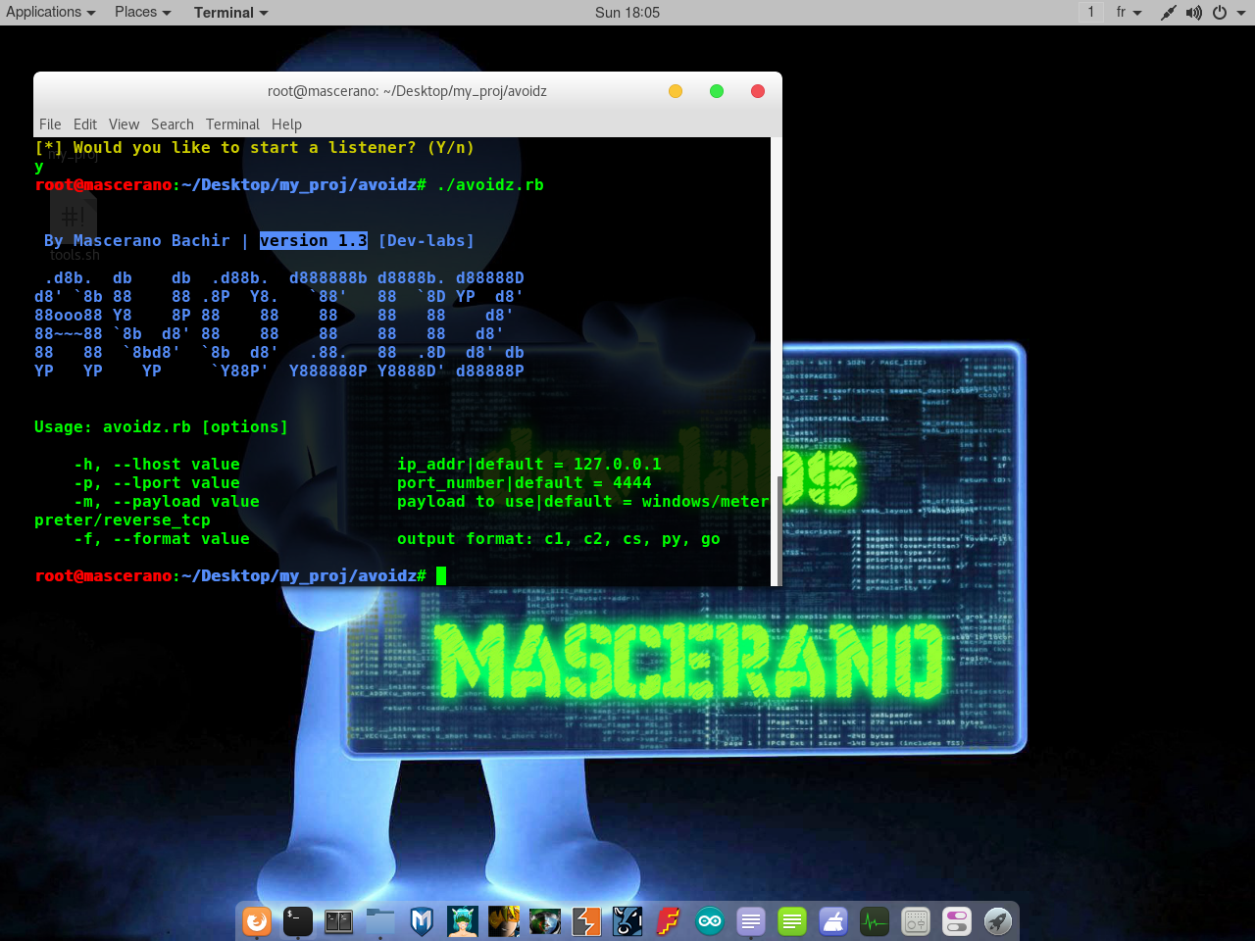Viewport: 1255px width, 941px height.
Task: Open the blond anime character dock icon
Action: (504, 921)
